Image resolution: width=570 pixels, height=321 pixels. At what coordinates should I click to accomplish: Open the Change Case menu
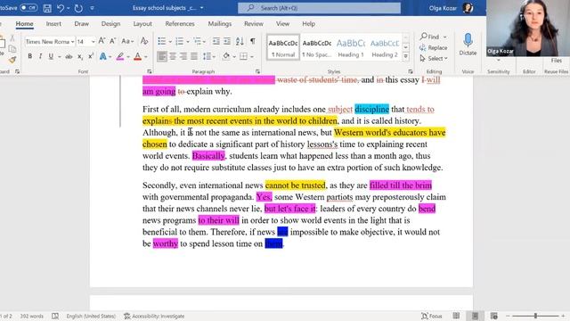point(127,41)
